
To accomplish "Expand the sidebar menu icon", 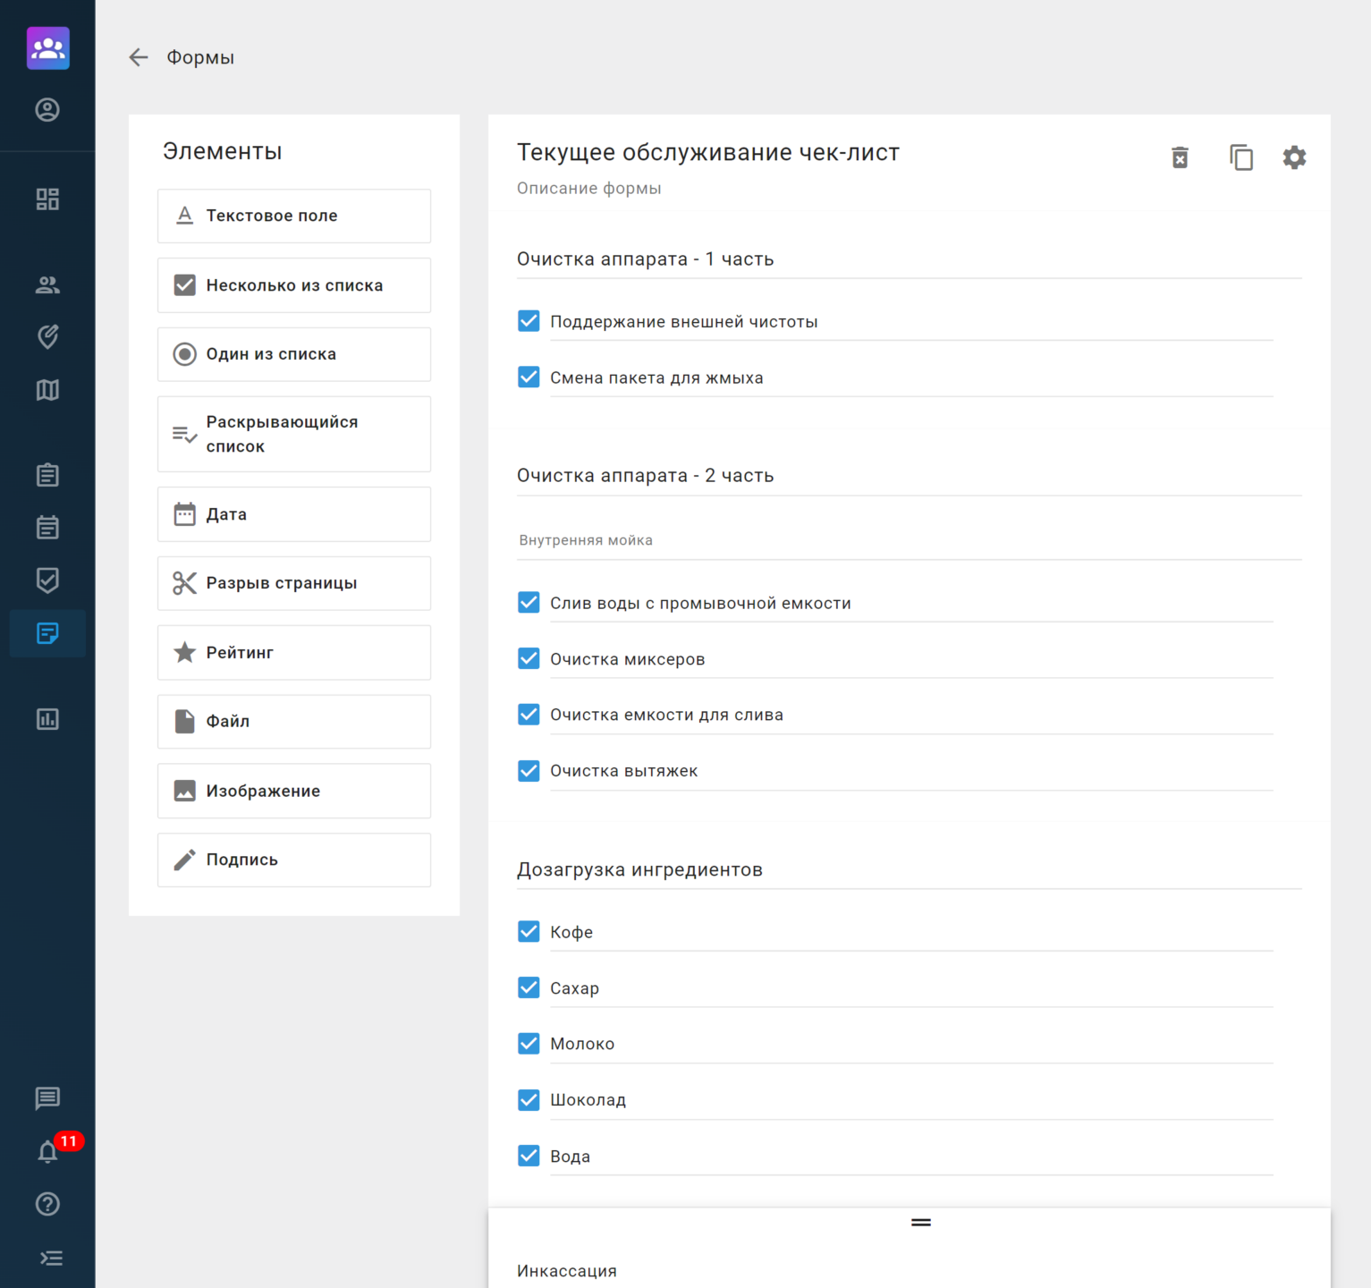I will point(51,1258).
